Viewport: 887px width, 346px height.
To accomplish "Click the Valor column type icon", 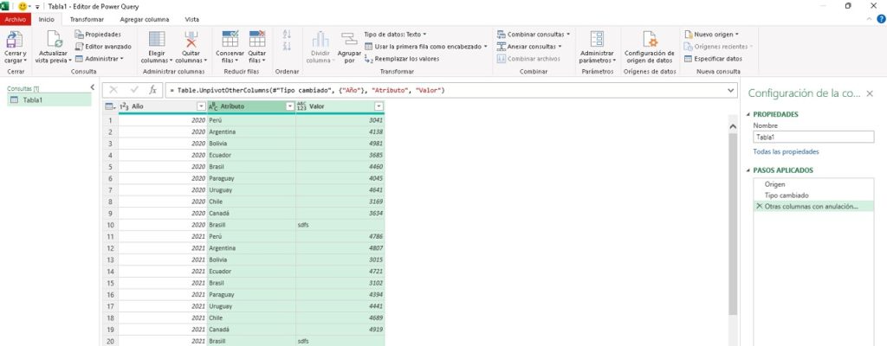I will tap(301, 106).
